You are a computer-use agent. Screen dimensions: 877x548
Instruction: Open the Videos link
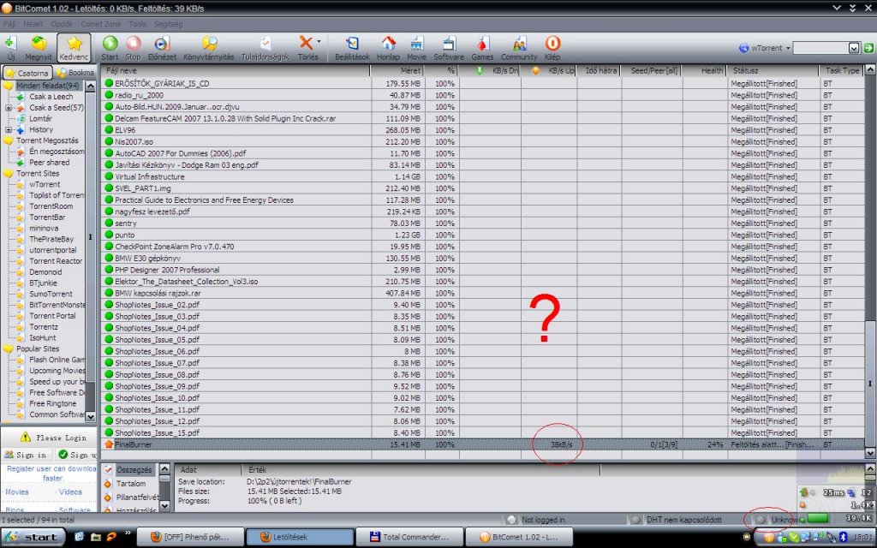70,492
